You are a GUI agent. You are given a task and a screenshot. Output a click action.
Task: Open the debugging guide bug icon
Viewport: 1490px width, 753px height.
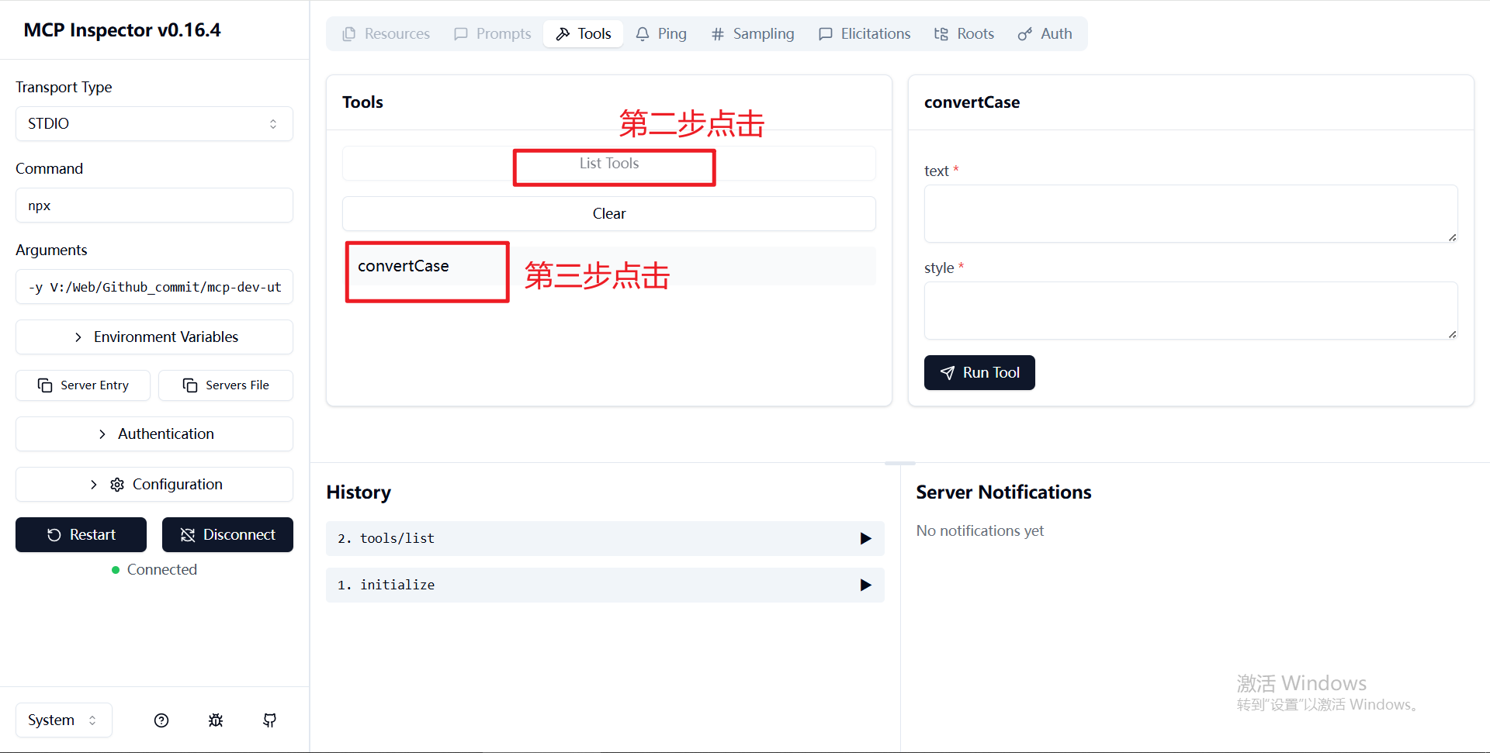click(x=216, y=720)
